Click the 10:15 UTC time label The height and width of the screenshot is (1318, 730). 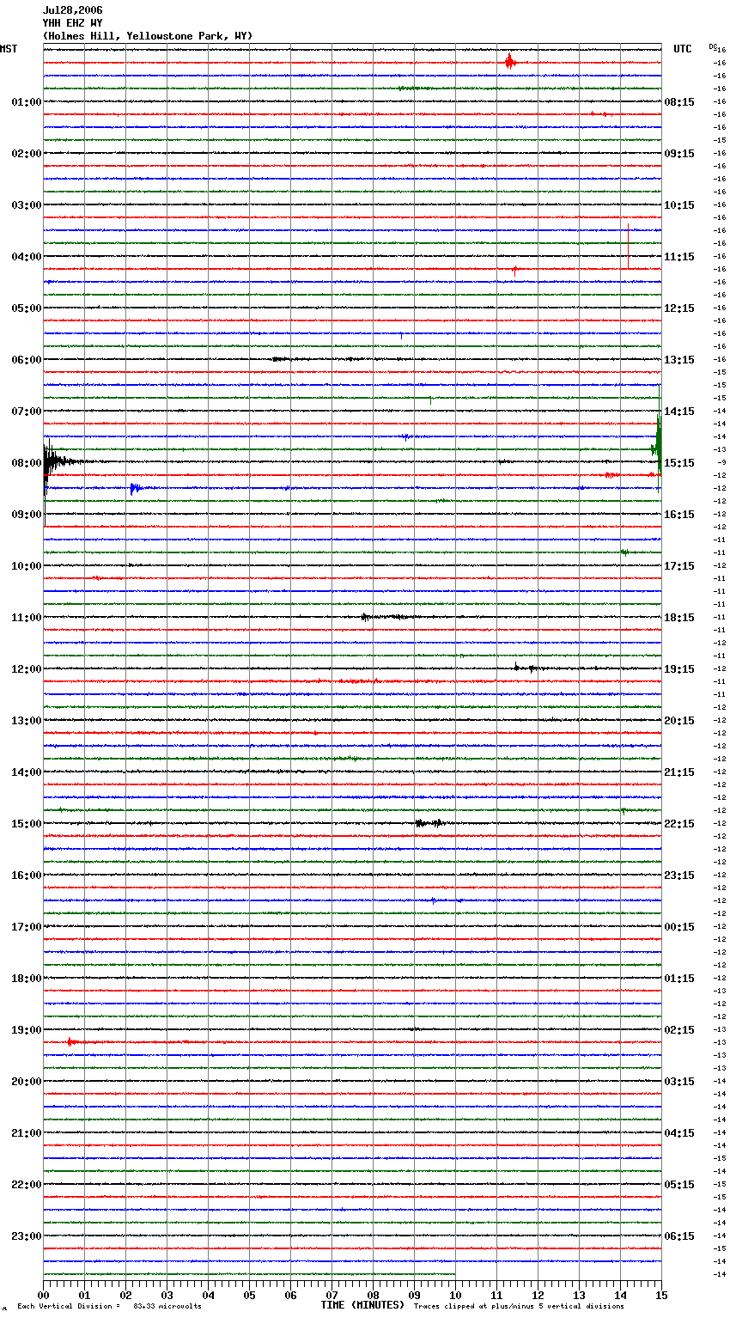(x=679, y=205)
